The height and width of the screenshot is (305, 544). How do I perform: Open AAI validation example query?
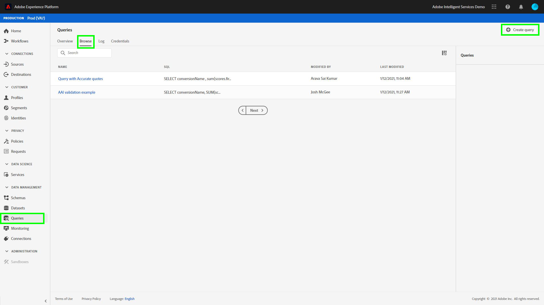coord(76,92)
